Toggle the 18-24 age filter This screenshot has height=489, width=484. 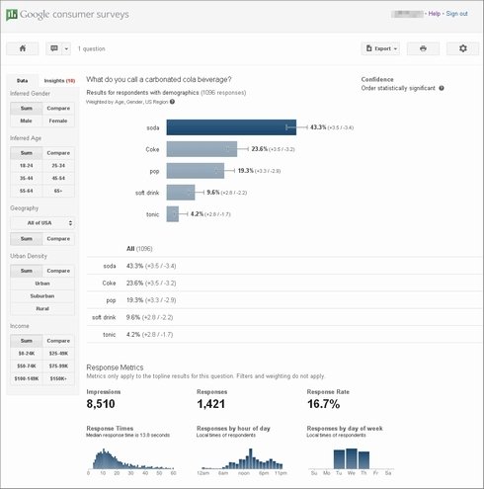(26, 166)
